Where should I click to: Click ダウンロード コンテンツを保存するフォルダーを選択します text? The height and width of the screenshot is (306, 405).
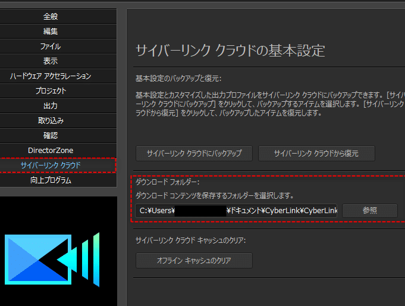[x=215, y=195]
